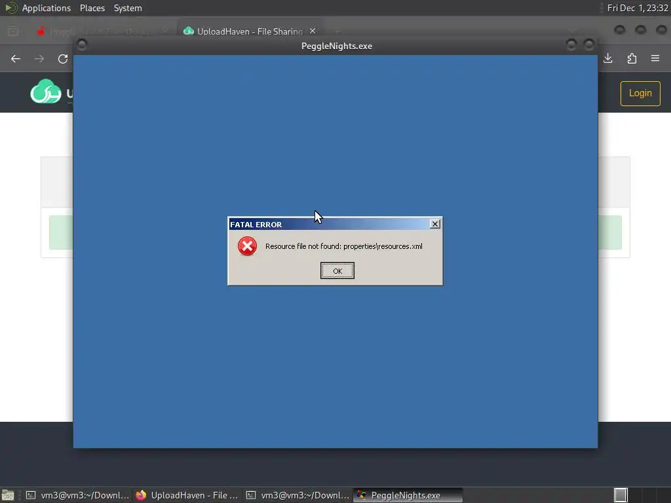The image size is (671, 503).
Task: Open a new Firefox tab with plus
Action: click(x=337, y=31)
